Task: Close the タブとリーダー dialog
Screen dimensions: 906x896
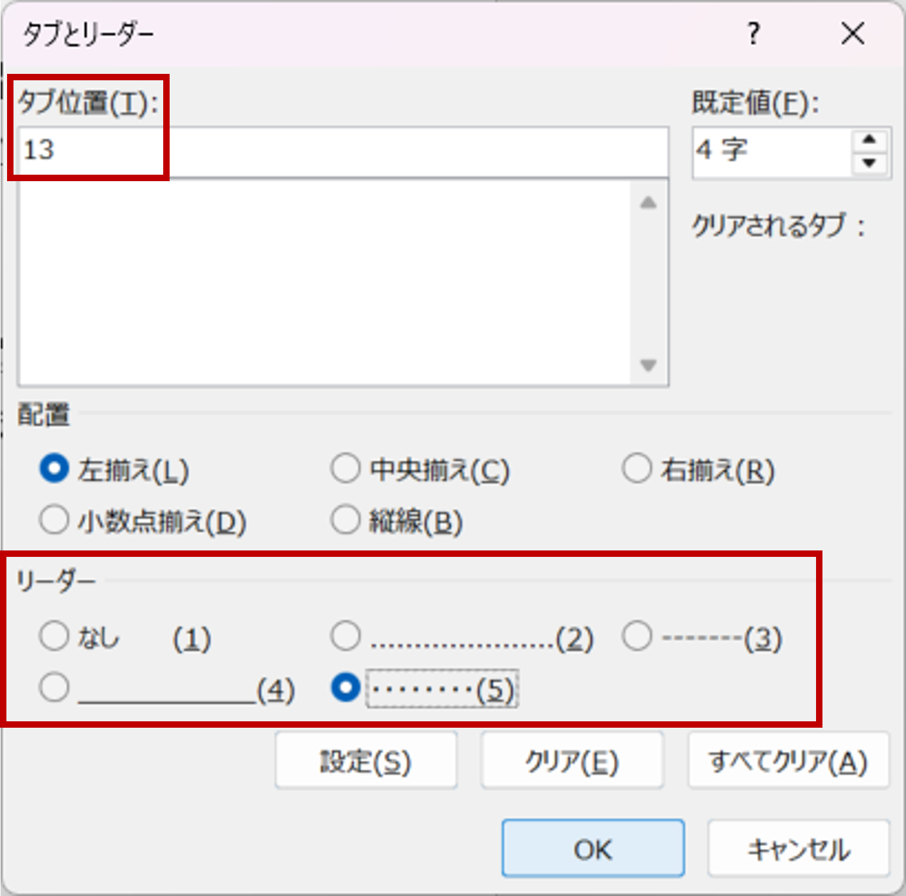Action: tap(853, 33)
